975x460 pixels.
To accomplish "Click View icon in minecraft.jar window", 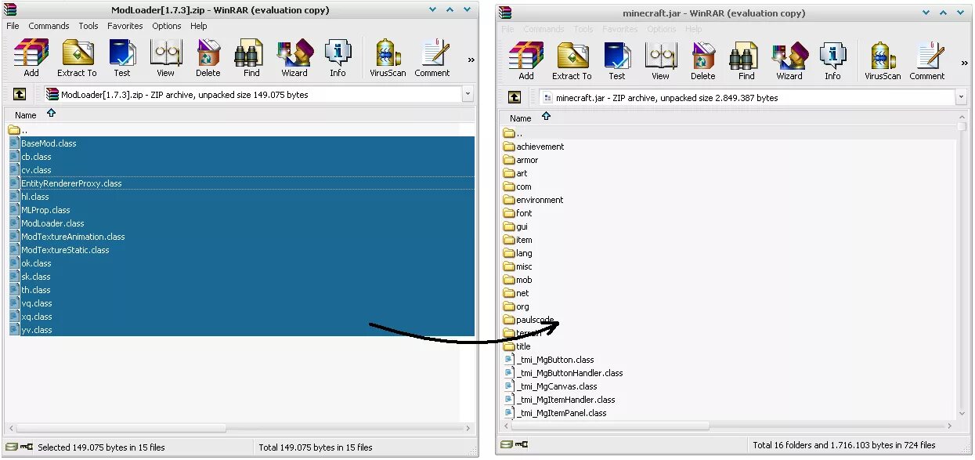I will point(660,61).
